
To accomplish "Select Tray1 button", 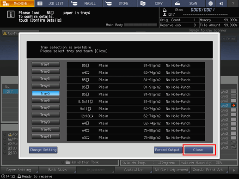I will click(x=46, y=64).
